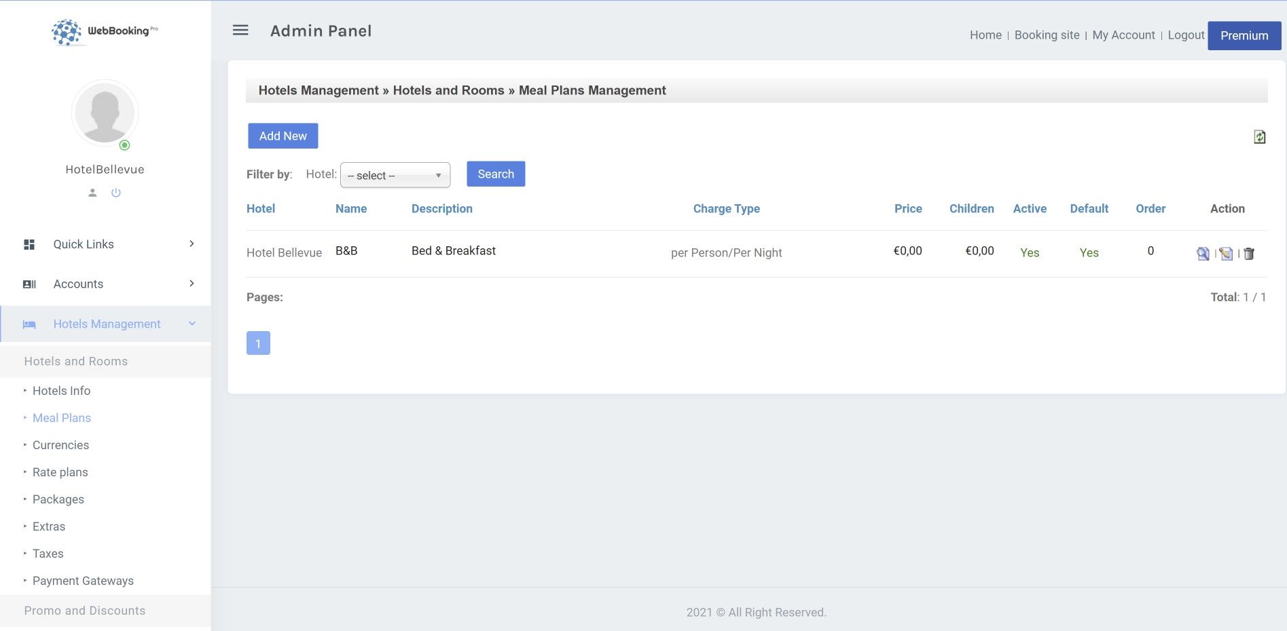This screenshot has width=1287, height=631.
Task: Collapse the Hotels Management section
Action: (x=105, y=324)
